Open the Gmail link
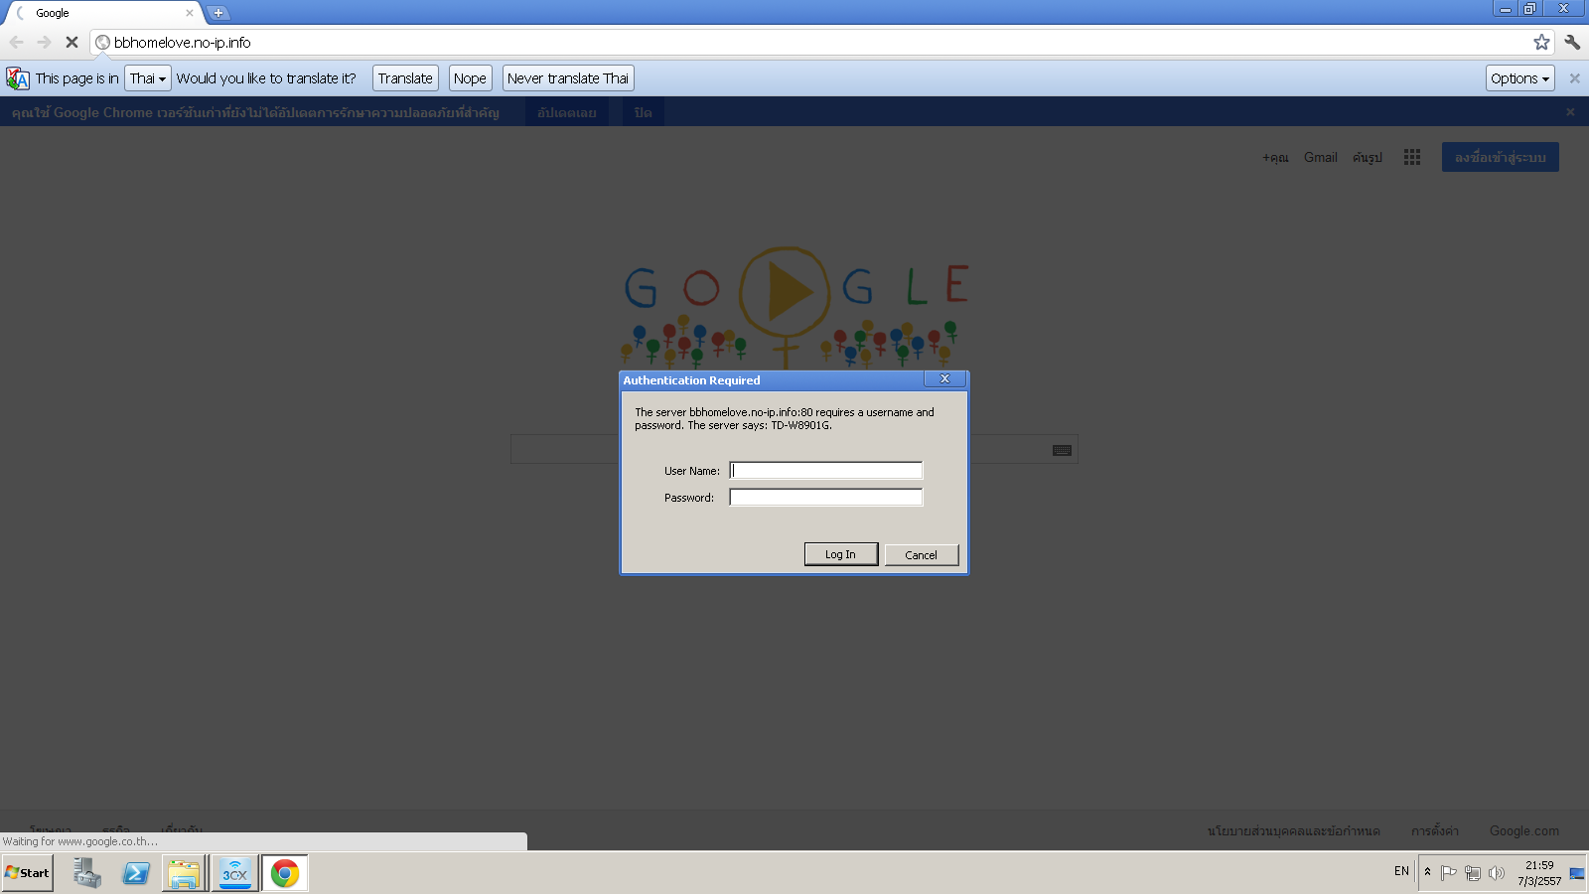This screenshot has width=1589, height=894. [1321, 157]
